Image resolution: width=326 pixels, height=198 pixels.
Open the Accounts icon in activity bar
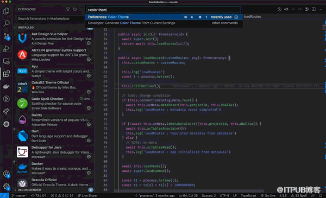click(6, 174)
